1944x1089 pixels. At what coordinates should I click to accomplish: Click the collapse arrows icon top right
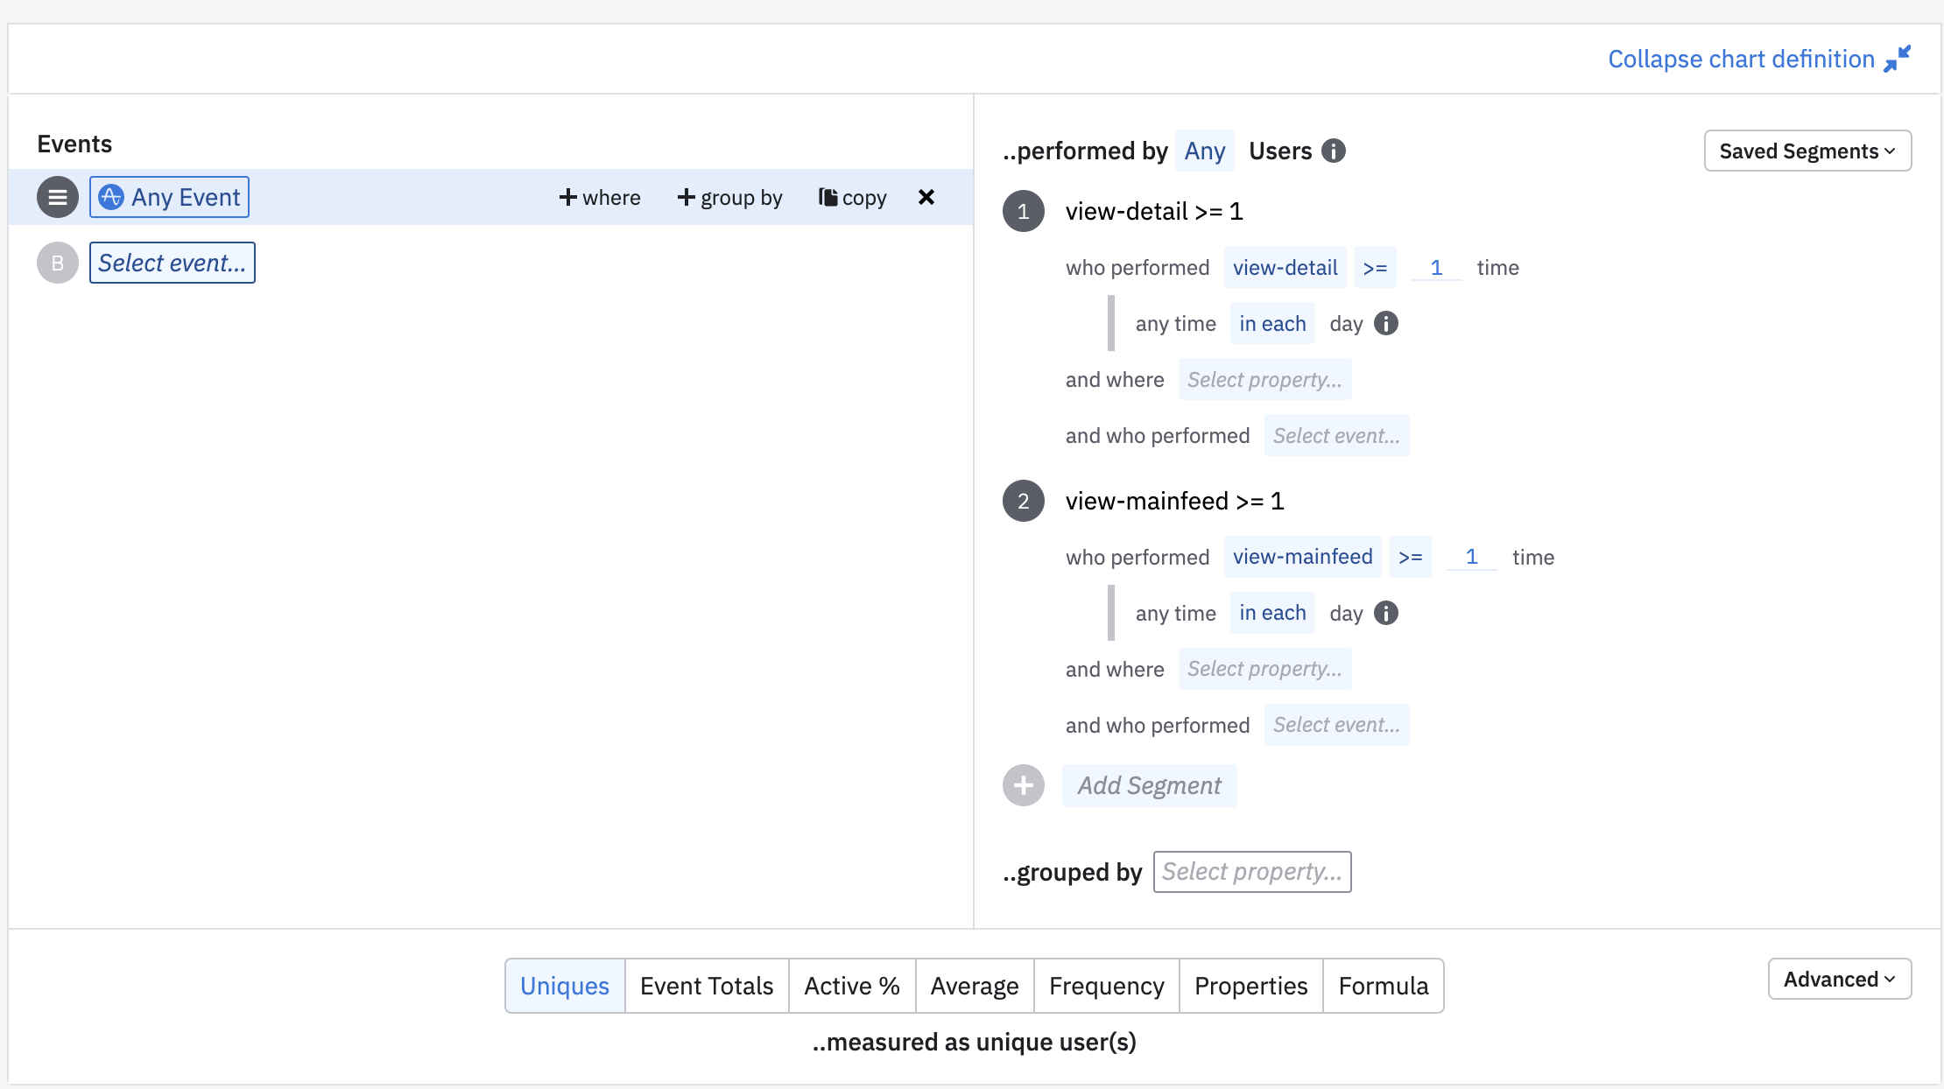[x=1897, y=59]
